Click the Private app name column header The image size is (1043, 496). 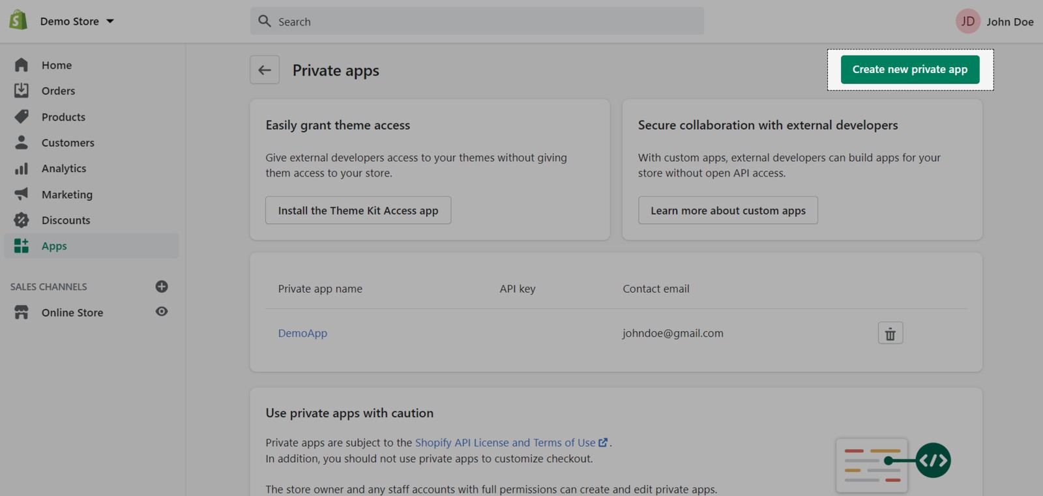pyautogui.click(x=320, y=289)
